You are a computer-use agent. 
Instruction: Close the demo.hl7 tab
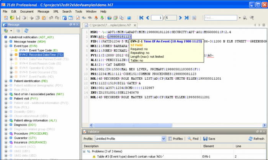pyautogui.click(x=135, y=25)
